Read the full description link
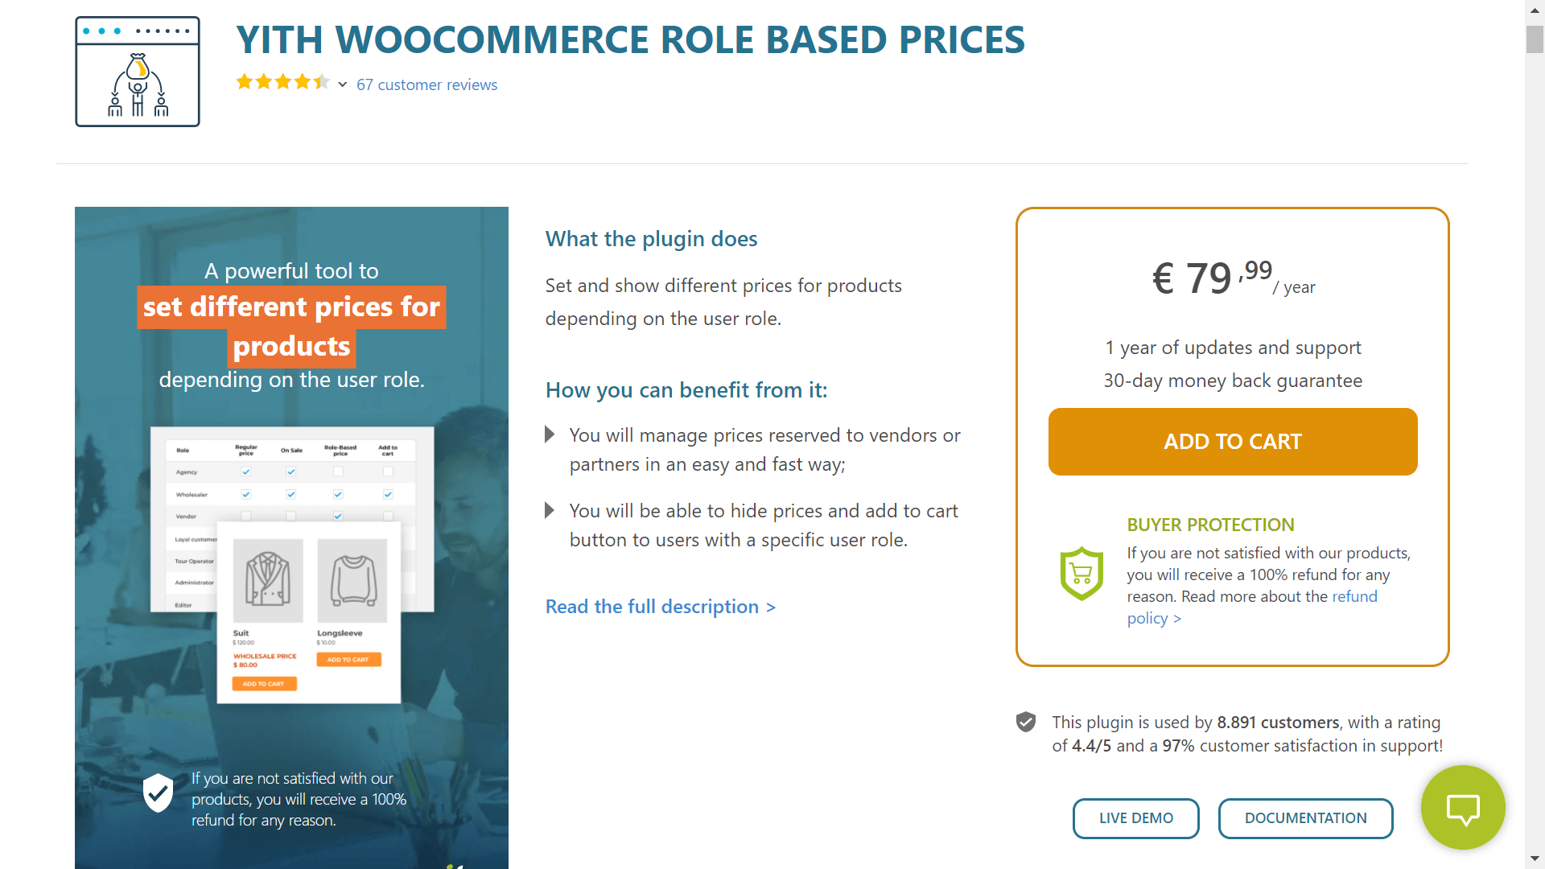Screen dimensions: 1545x869 click(x=661, y=607)
